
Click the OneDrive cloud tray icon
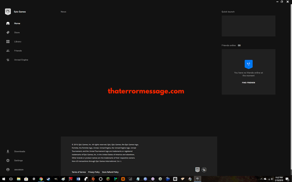point(265,179)
